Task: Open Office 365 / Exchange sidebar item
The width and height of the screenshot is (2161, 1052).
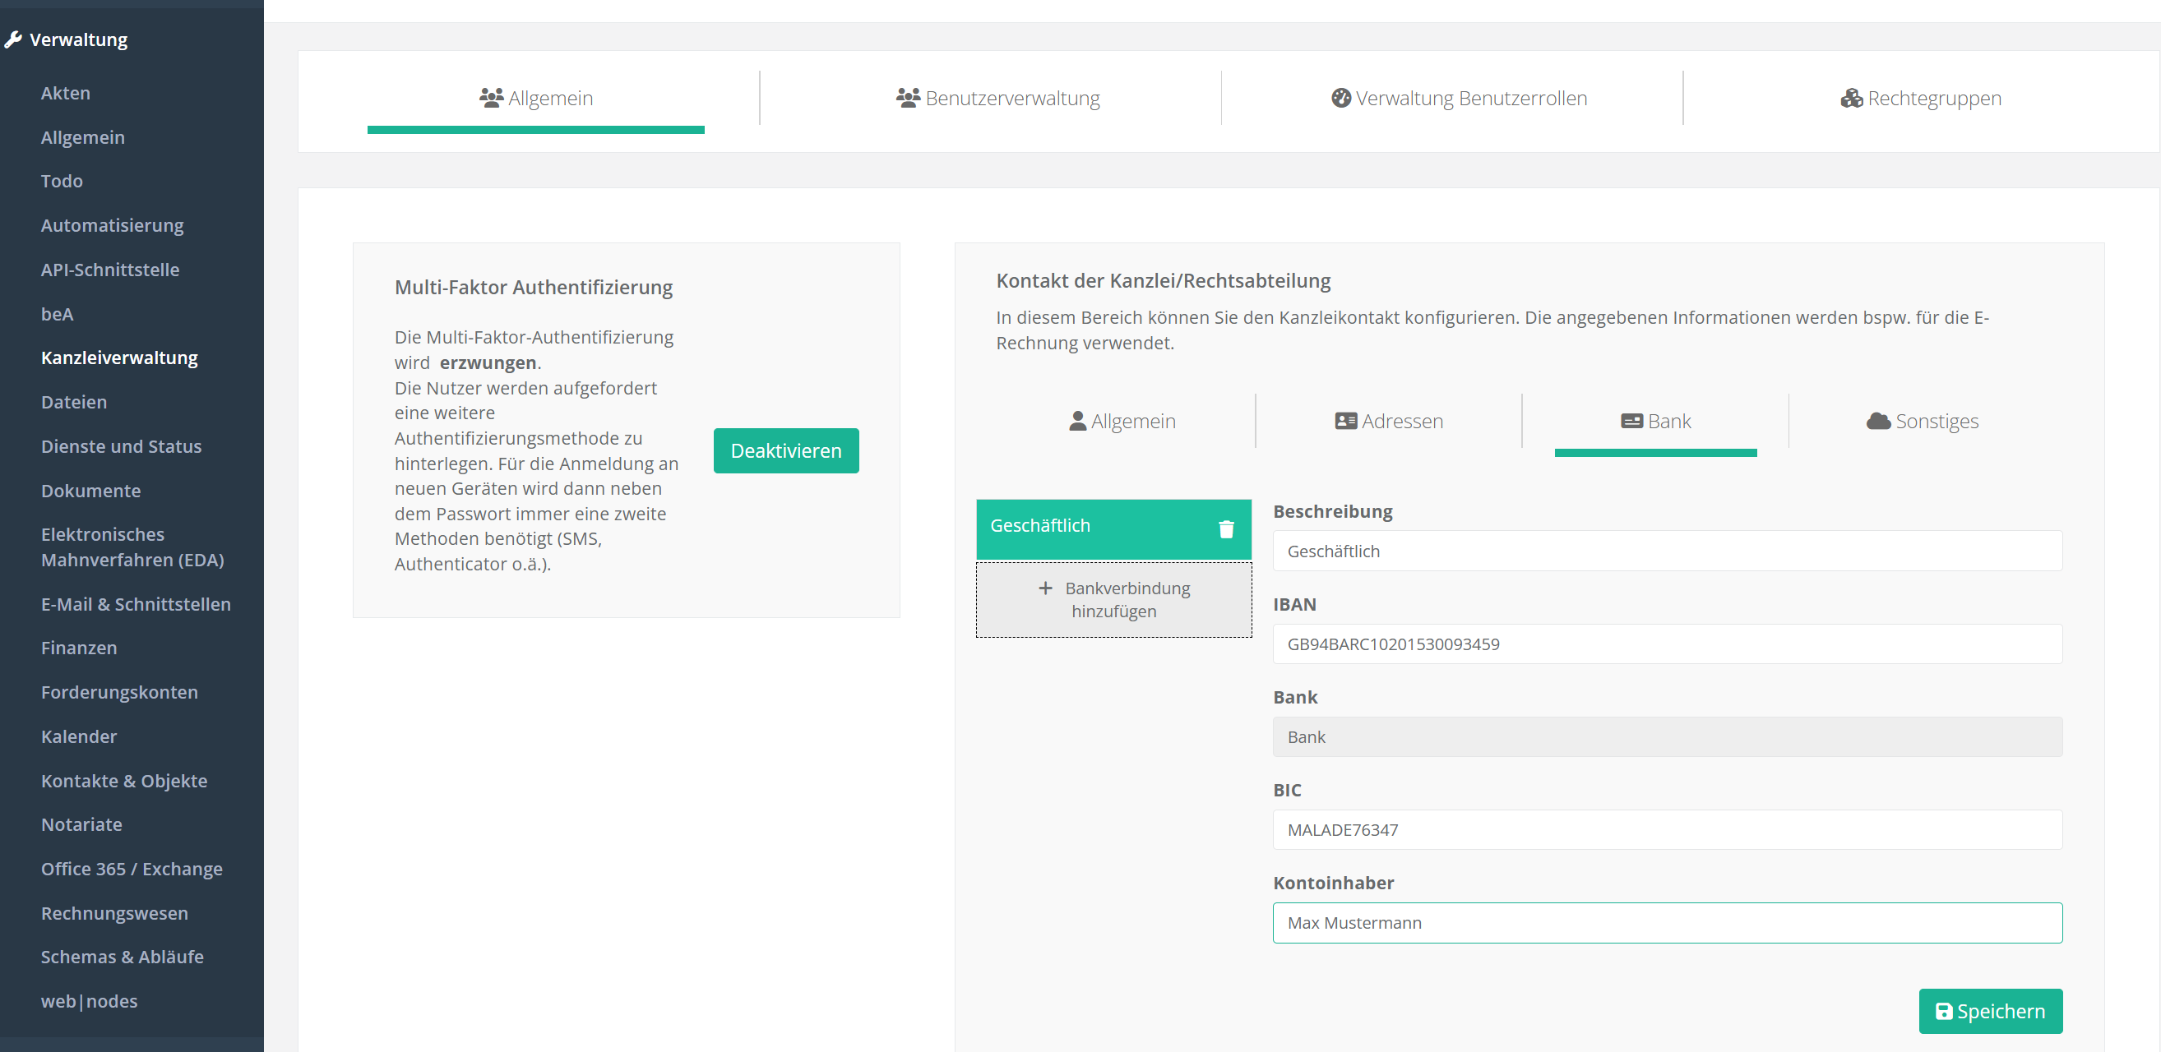Action: tap(132, 869)
